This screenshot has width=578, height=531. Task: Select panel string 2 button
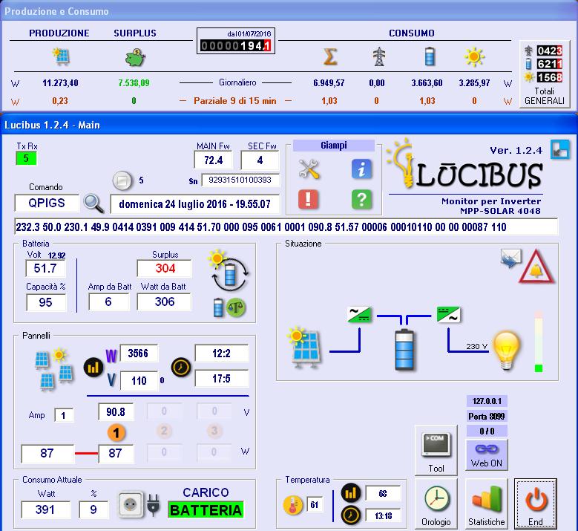coord(164,431)
